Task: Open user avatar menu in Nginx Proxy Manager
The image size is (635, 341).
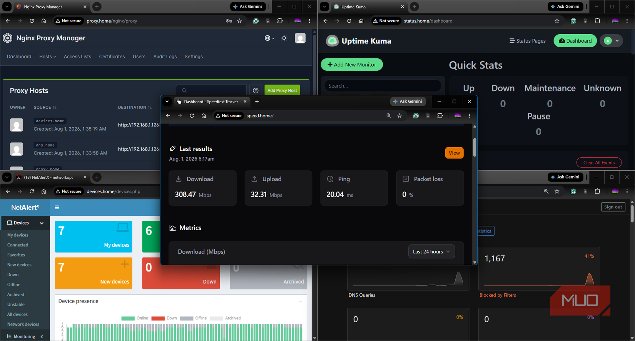Action: (x=300, y=38)
